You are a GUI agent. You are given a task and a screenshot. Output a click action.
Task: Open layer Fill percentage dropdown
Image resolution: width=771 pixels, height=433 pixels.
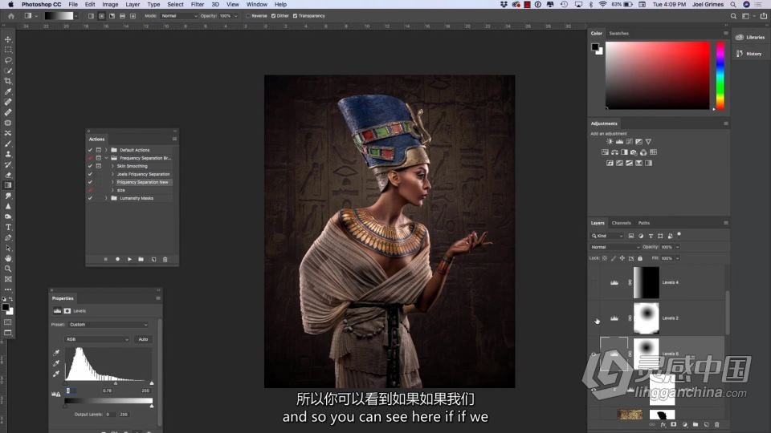coord(678,258)
